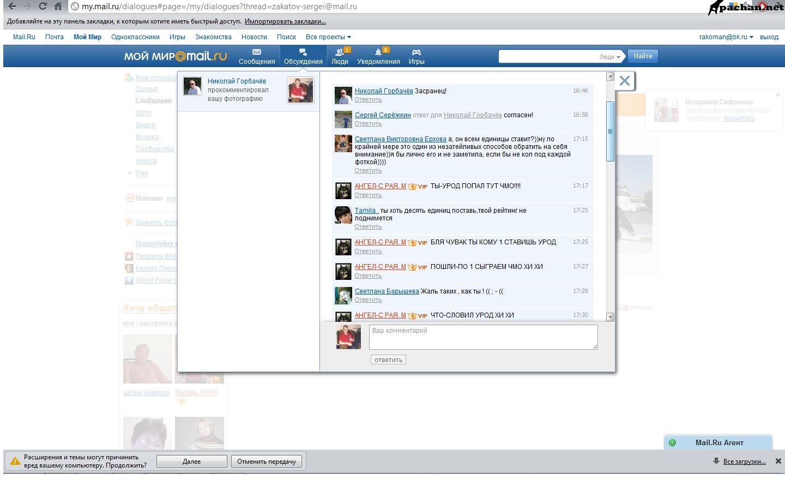Click the scroll down arrow in the comments

[610, 316]
